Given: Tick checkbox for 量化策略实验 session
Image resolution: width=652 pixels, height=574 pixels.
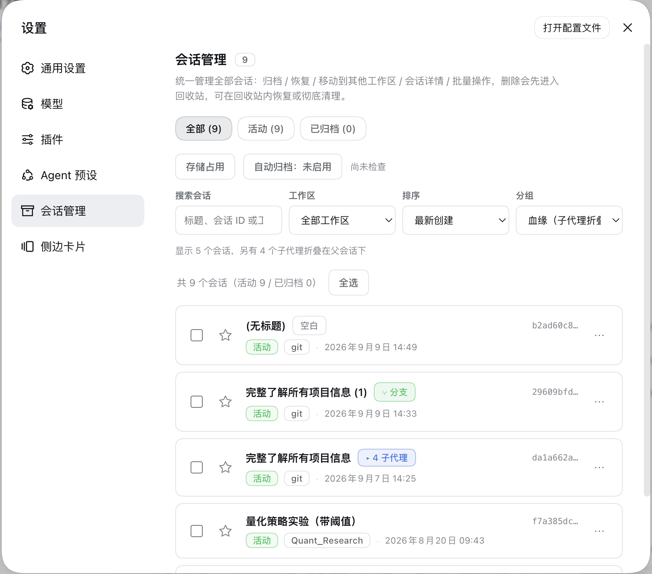Looking at the screenshot, I should [x=197, y=531].
